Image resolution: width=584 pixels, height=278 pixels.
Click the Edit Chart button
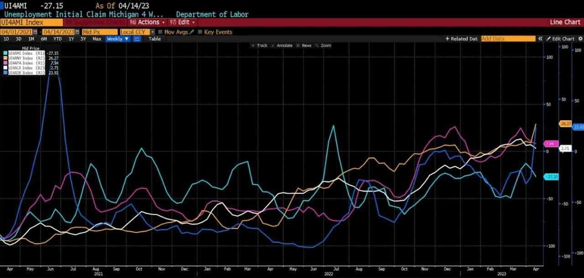560,39
